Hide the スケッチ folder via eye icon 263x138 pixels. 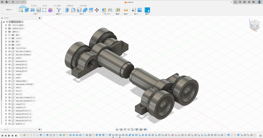tap(10, 45)
